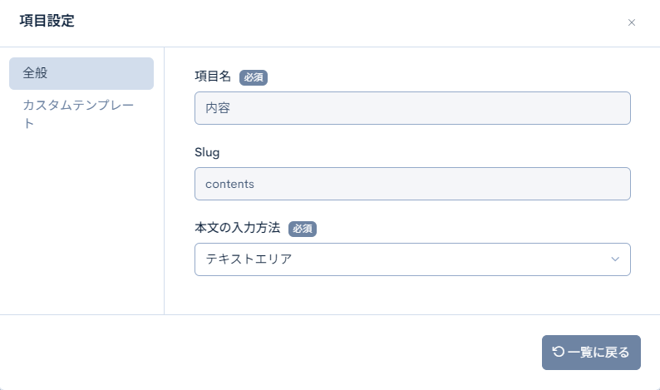Focus the Slug input field
Screen dimensions: 660x390
point(411,184)
